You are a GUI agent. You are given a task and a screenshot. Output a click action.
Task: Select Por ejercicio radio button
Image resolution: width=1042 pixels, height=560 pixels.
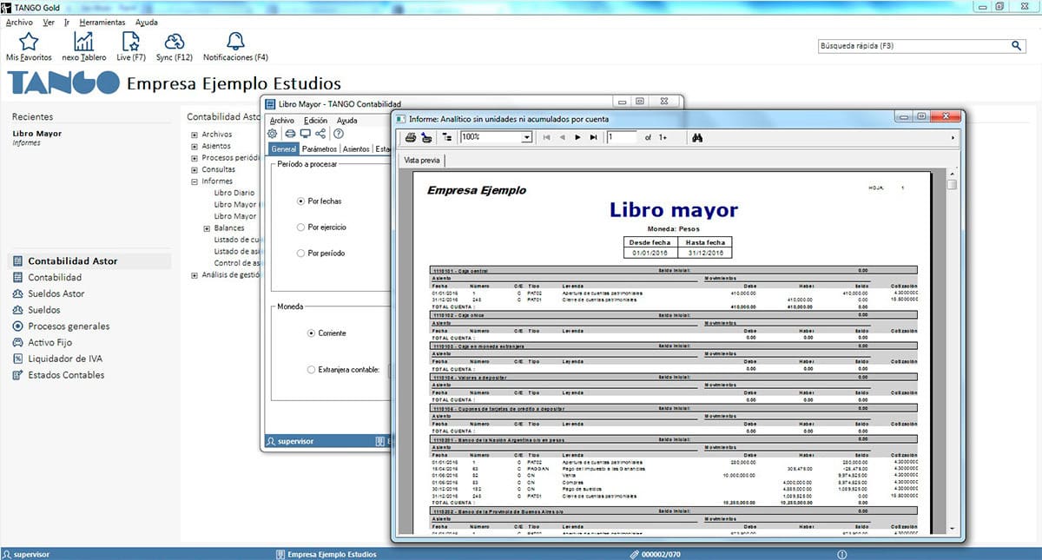pos(300,227)
